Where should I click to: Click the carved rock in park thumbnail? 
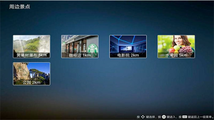point(21,71)
